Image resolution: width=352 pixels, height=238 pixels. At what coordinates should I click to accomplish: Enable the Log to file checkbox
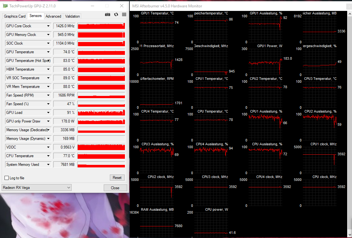click(7, 178)
